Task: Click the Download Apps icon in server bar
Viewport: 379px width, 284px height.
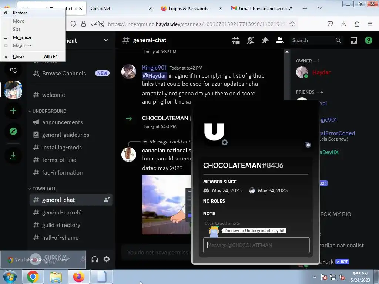Action: (13, 156)
